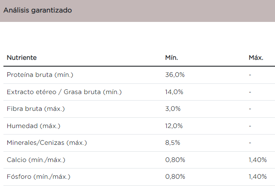Click the 3,0% fiber value
The width and height of the screenshot is (275, 193).
coord(173,109)
